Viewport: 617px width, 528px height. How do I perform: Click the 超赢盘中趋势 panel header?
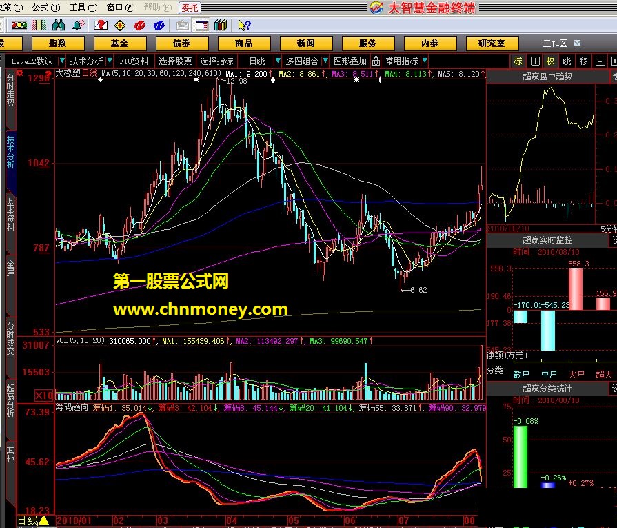tap(547, 77)
